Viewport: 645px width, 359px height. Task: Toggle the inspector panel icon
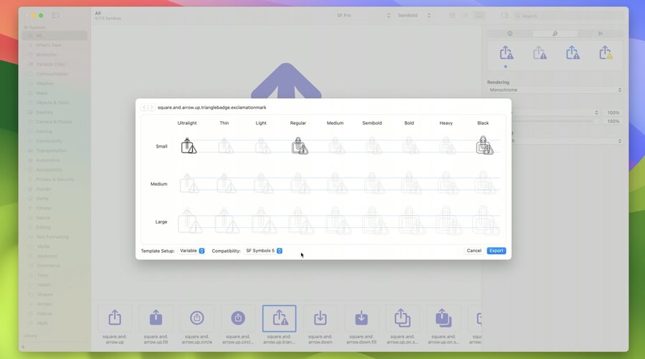tap(505, 15)
